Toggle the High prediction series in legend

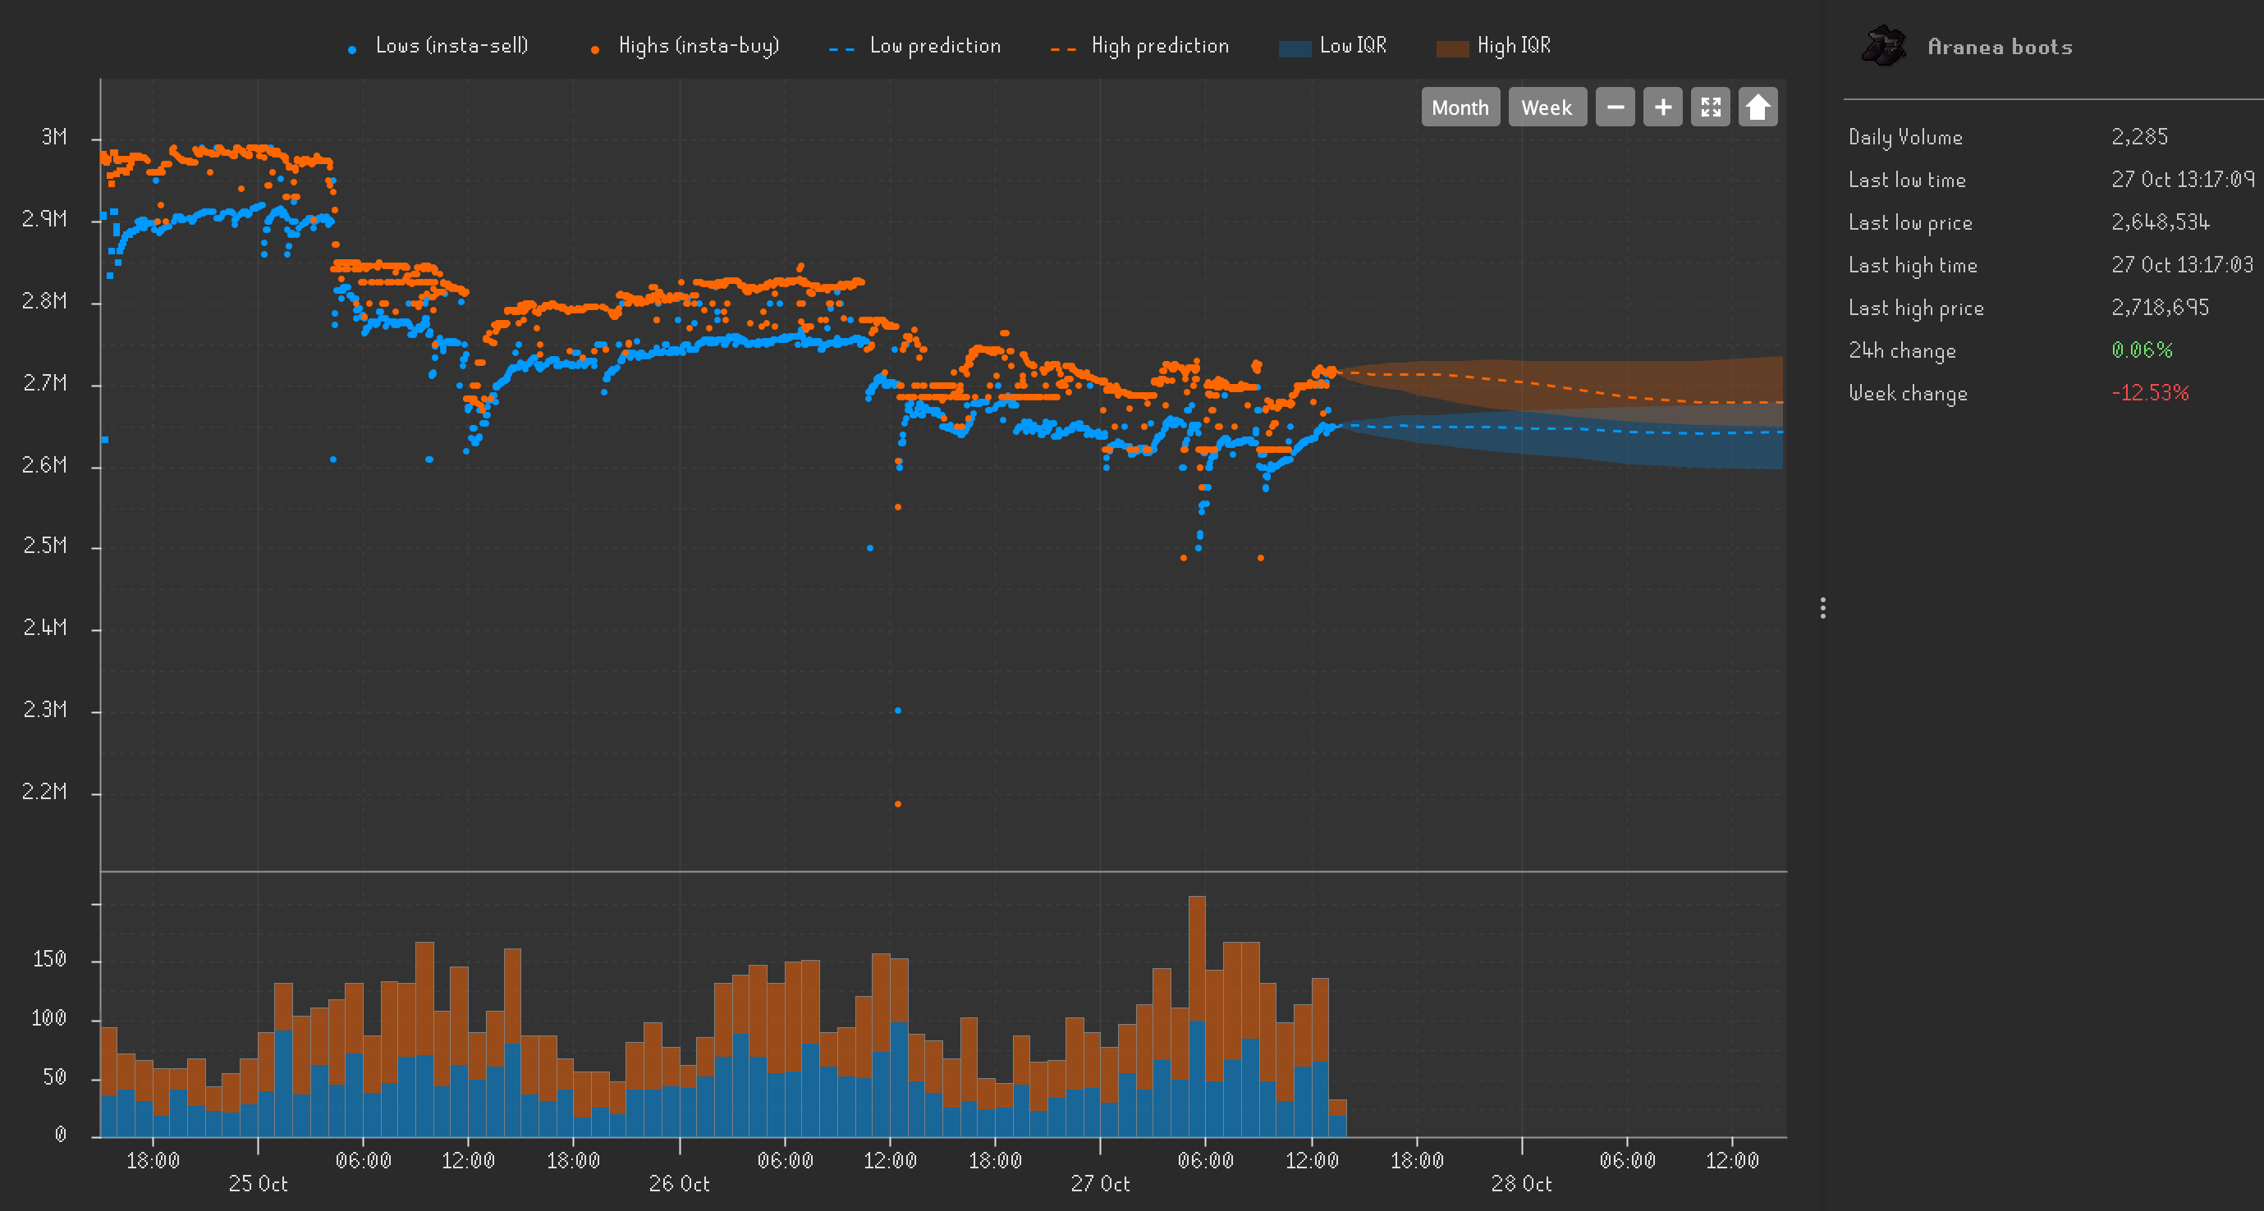tap(1159, 46)
